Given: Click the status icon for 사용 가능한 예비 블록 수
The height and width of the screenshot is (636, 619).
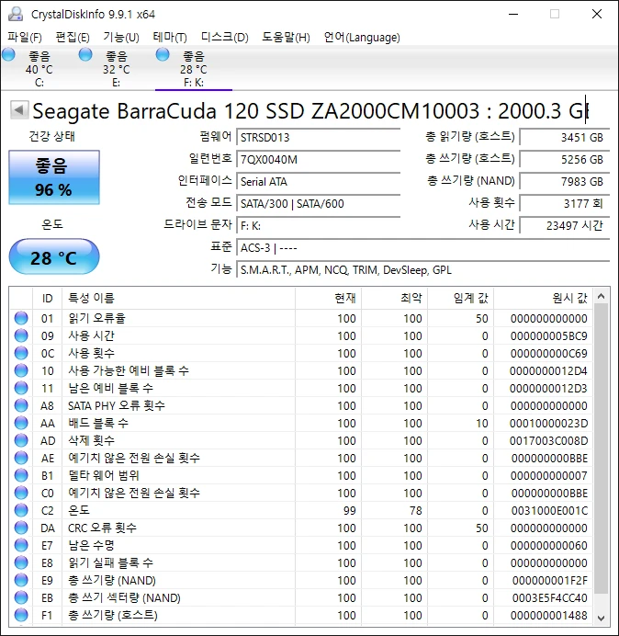Looking at the screenshot, I should coord(21,370).
